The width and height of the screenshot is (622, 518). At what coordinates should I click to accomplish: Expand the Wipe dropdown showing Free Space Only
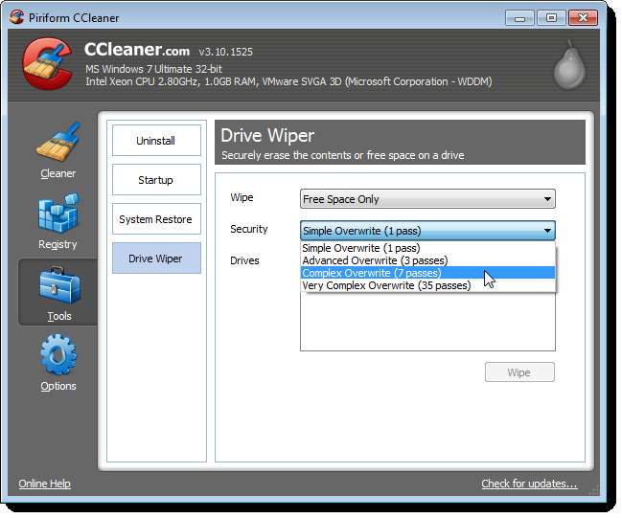coord(426,199)
